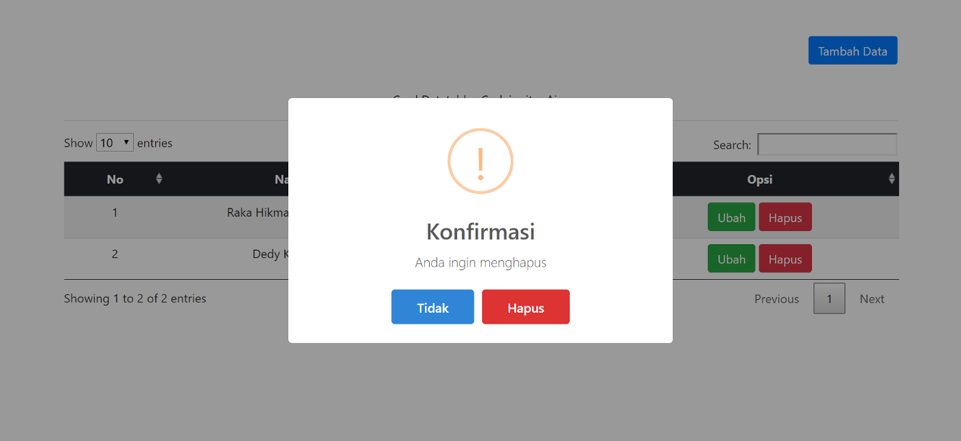Image resolution: width=961 pixels, height=441 pixels.
Task: Click the No column header
Action: coord(115,179)
